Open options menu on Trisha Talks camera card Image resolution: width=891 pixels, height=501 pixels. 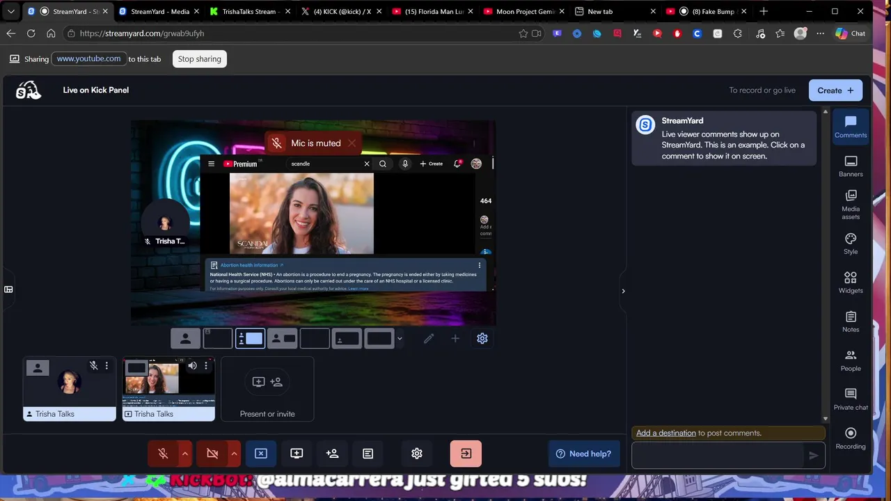coord(107,365)
